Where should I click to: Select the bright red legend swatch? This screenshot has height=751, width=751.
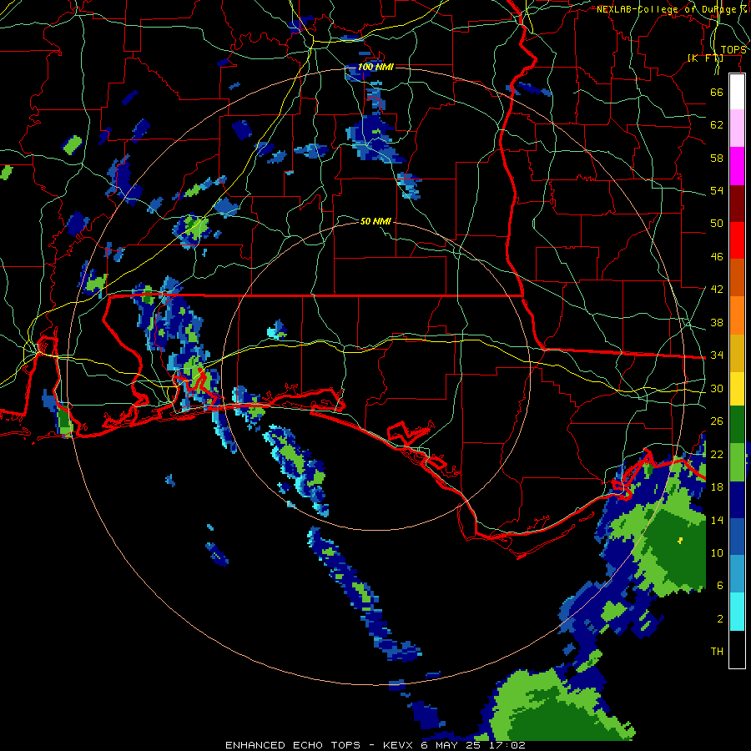737,240
